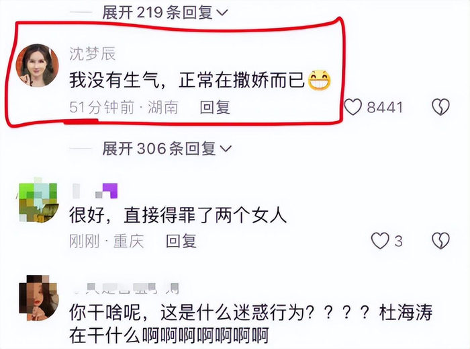Image resolution: width=470 pixels, height=349 pixels.
Task: Open blurred username above 很好 comment
Action: click(95, 191)
